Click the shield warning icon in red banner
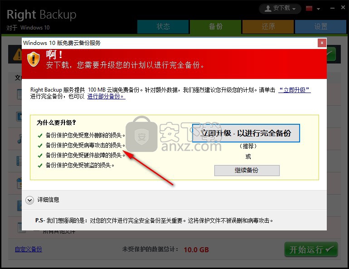Viewport: 349px width, 269px height. pos(34,59)
